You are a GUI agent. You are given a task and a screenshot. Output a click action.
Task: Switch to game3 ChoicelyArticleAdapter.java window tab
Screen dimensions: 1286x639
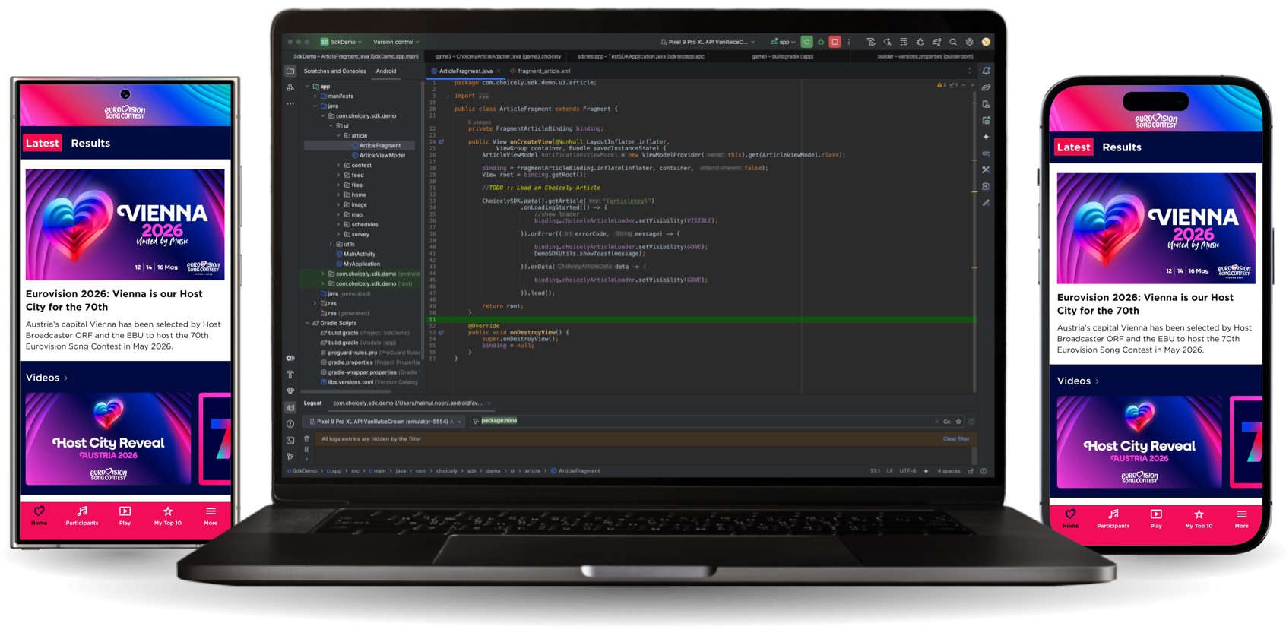tap(498, 56)
